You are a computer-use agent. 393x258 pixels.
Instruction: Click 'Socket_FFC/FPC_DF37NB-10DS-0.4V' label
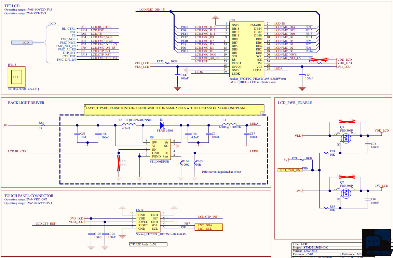(x=161, y=234)
